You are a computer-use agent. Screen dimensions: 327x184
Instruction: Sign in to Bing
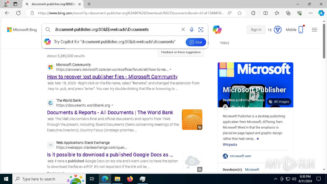256,30
